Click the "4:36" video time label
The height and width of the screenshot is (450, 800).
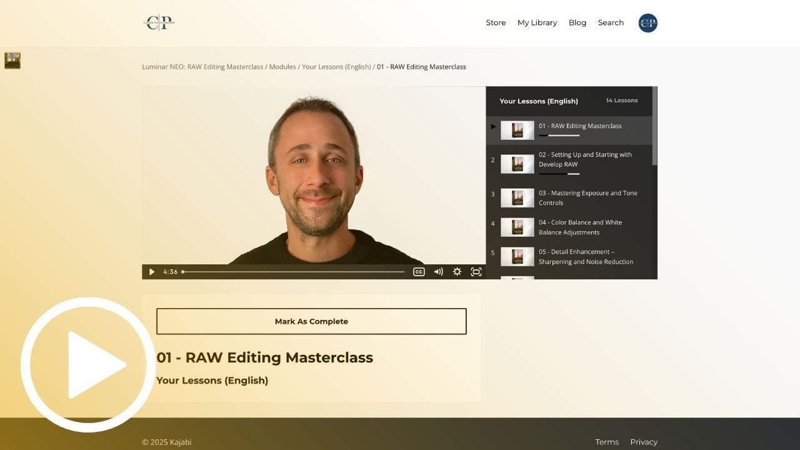click(x=171, y=272)
